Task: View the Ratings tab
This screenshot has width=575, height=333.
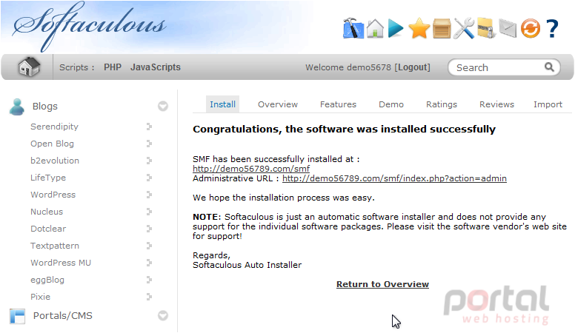Action: click(442, 104)
